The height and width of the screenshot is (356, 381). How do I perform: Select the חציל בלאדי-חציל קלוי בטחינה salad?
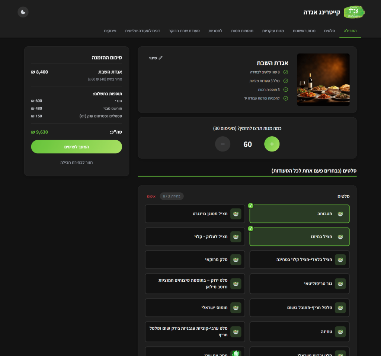click(x=300, y=260)
